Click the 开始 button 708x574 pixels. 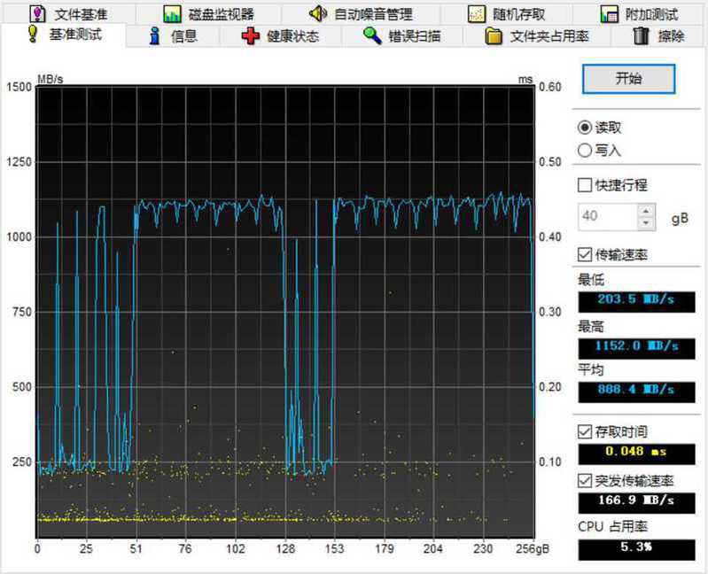628,79
